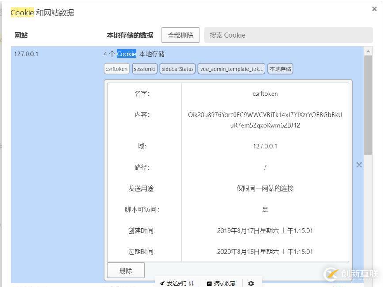Click the 仅限同一网站的连接 value

[265, 189]
